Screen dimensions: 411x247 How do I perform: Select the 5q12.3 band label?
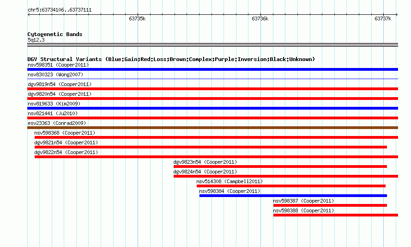(36, 40)
